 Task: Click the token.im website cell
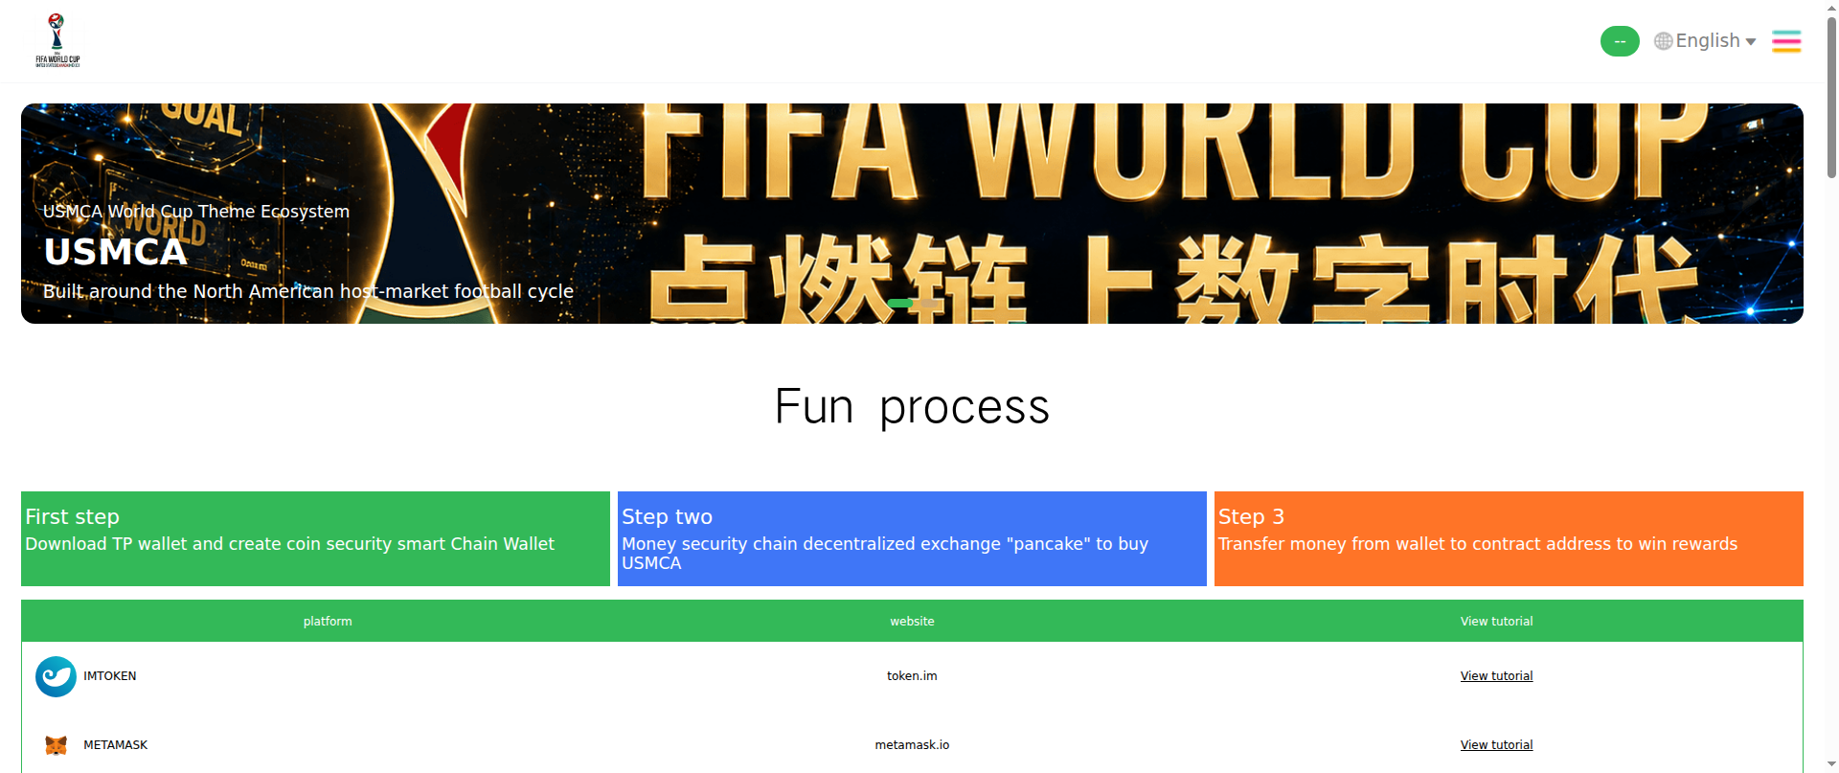click(912, 676)
